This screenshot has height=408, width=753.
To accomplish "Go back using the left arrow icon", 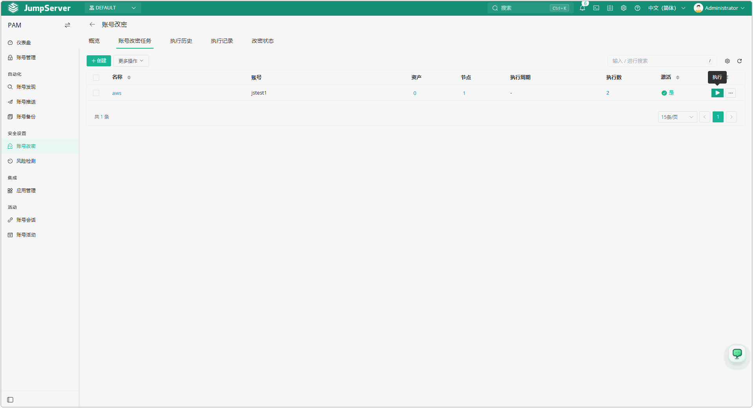I will tap(92, 24).
